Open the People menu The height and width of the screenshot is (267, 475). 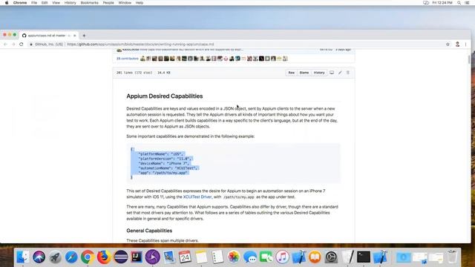pyautogui.click(x=108, y=3)
